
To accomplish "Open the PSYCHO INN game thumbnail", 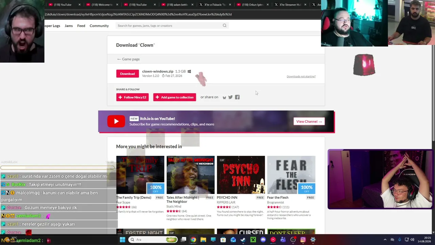I will (241, 175).
